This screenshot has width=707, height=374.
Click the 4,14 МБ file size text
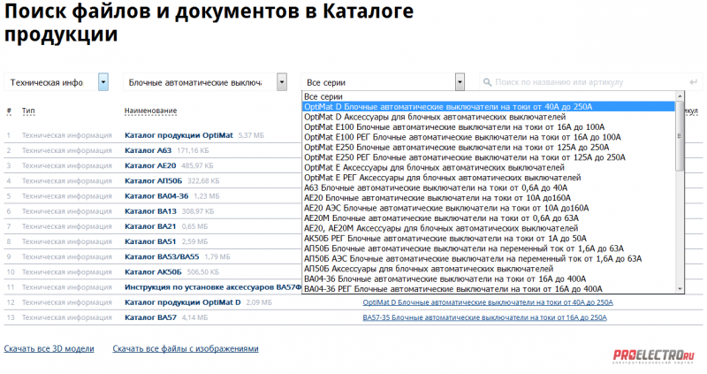click(194, 317)
